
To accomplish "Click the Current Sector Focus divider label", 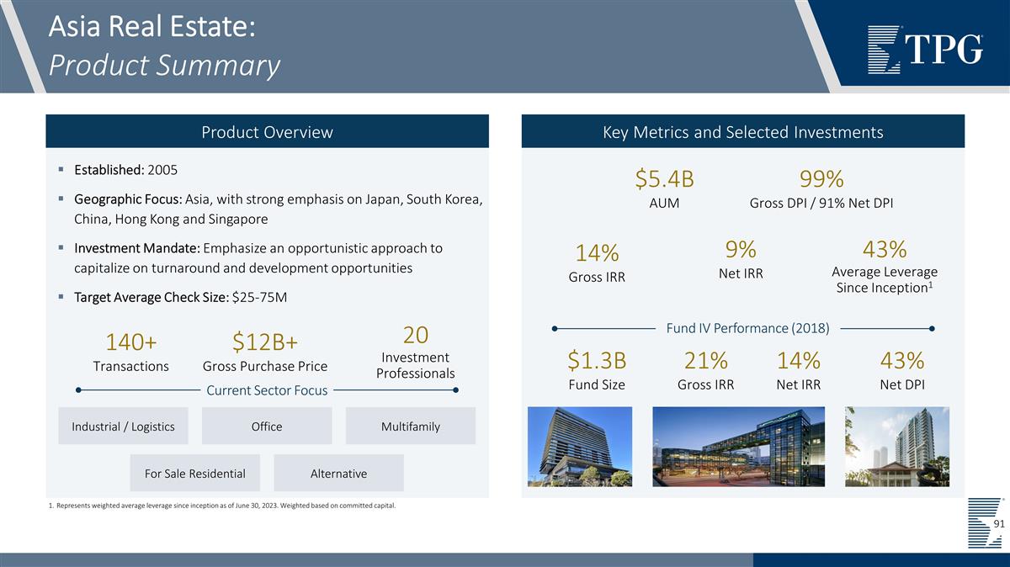I will click(267, 390).
